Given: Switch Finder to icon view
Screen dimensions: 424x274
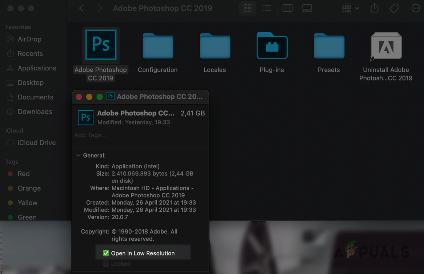Looking at the screenshot, I should [x=248, y=8].
